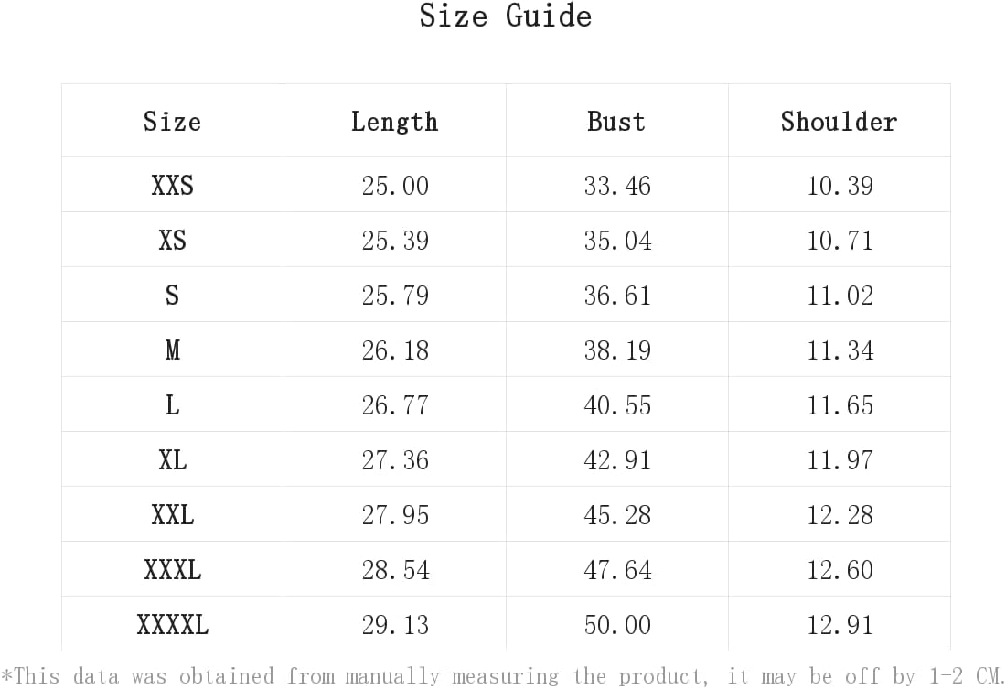Click the XXS size row label

tap(173, 186)
